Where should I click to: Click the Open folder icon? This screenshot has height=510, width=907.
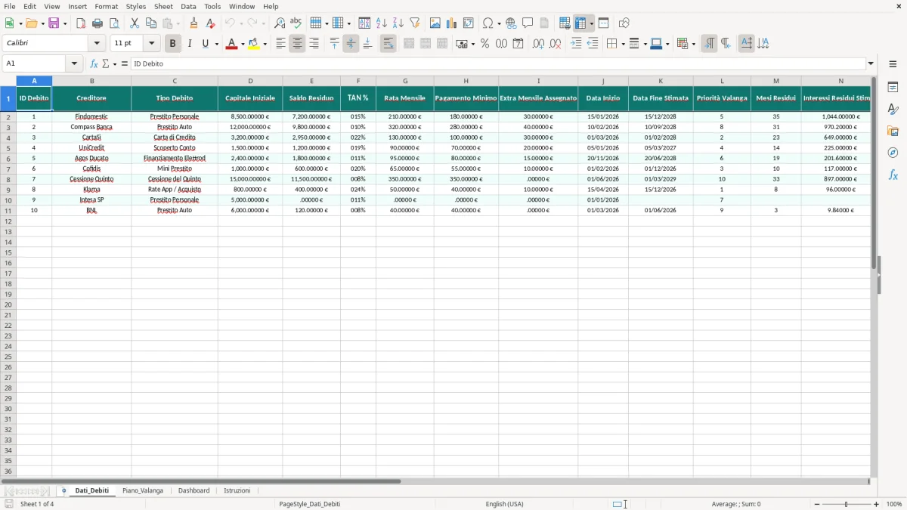[31, 23]
